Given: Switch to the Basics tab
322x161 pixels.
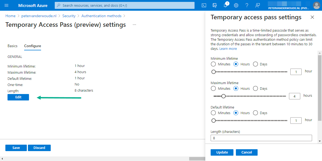Looking at the screenshot, I should pyautogui.click(x=12, y=46).
